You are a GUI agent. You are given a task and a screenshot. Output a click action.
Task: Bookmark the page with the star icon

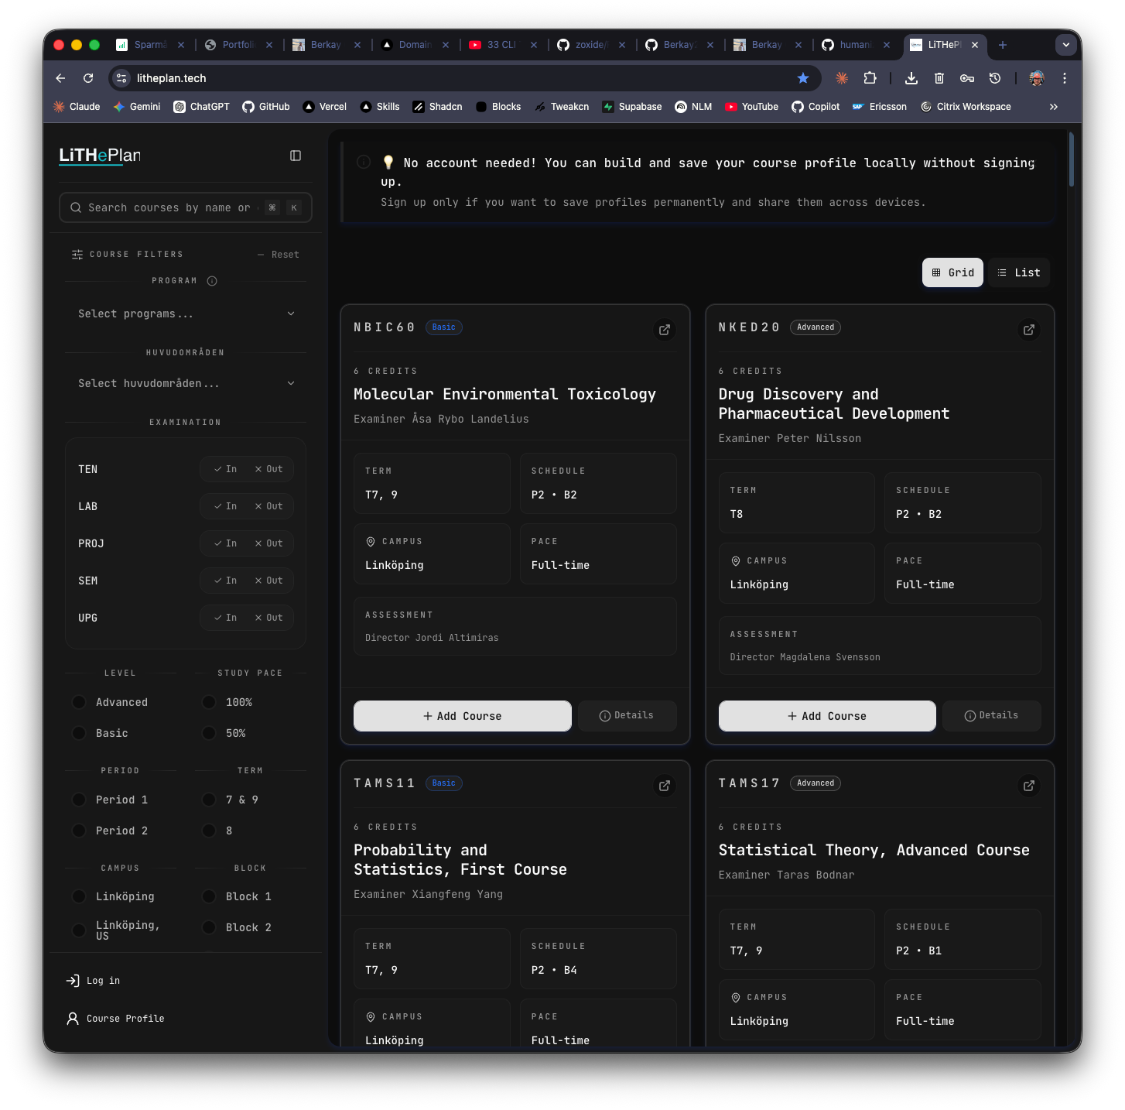coord(803,78)
